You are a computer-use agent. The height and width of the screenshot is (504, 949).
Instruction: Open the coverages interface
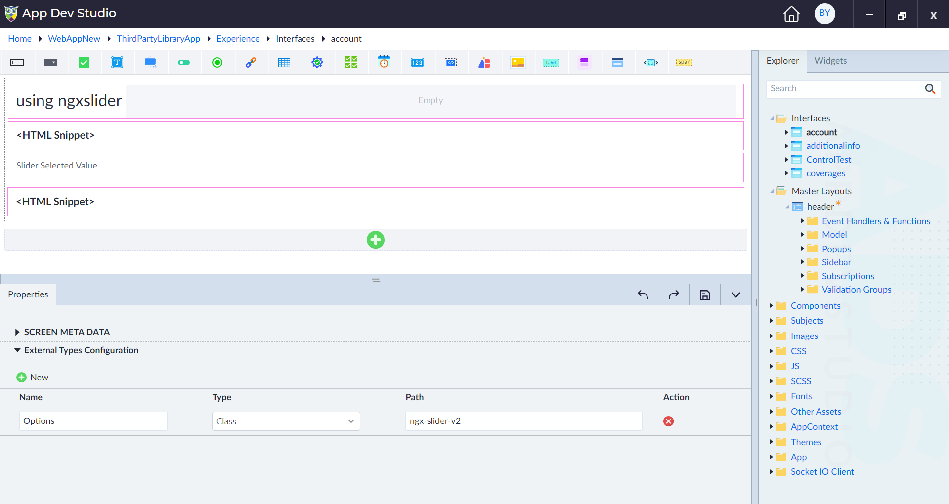(825, 173)
